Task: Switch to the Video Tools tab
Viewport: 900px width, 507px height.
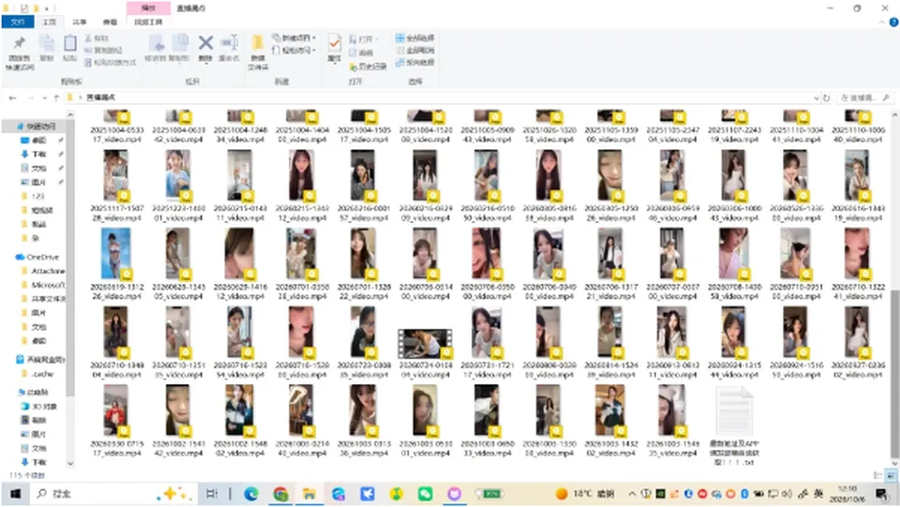Action: click(148, 22)
